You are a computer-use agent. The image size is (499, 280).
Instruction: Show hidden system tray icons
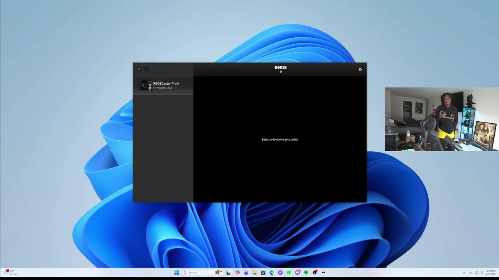click(464, 273)
